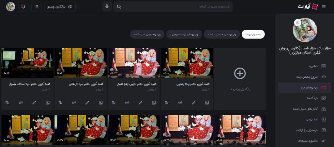This screenshot has height=147, width=334.
Task: Open the apps grid icon in header
Action: pos(36,7)
